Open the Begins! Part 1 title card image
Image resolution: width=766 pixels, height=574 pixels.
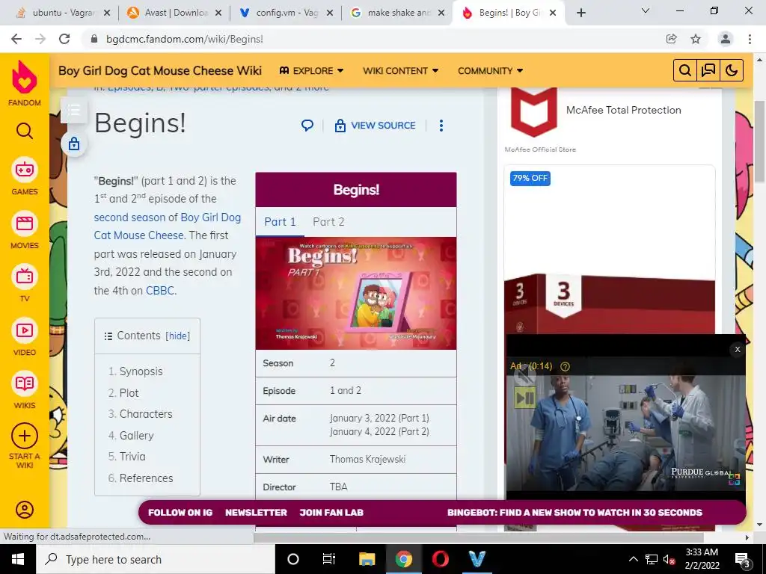pos(356,293)
